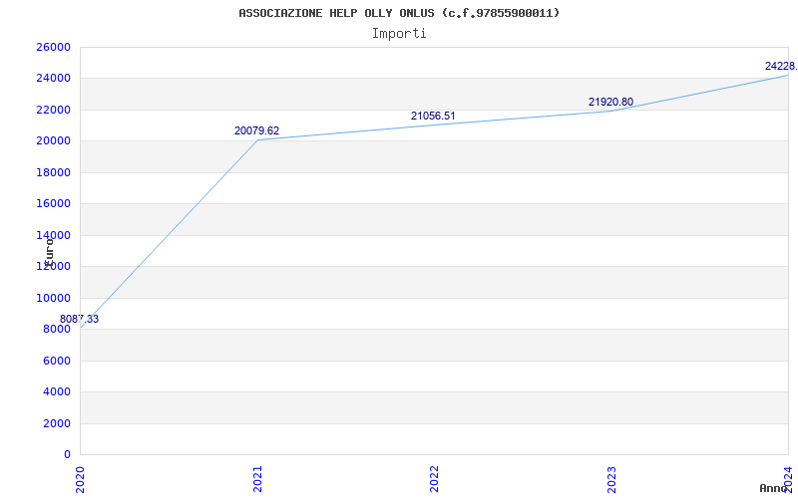The image size is (798, 498).
Task: Click the y-axis value 10000
Action: coord(53,298)
